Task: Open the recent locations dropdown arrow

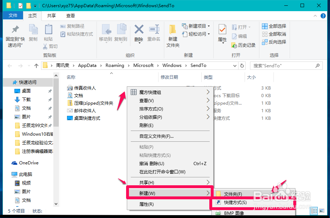Action: (x=29, y=66)
